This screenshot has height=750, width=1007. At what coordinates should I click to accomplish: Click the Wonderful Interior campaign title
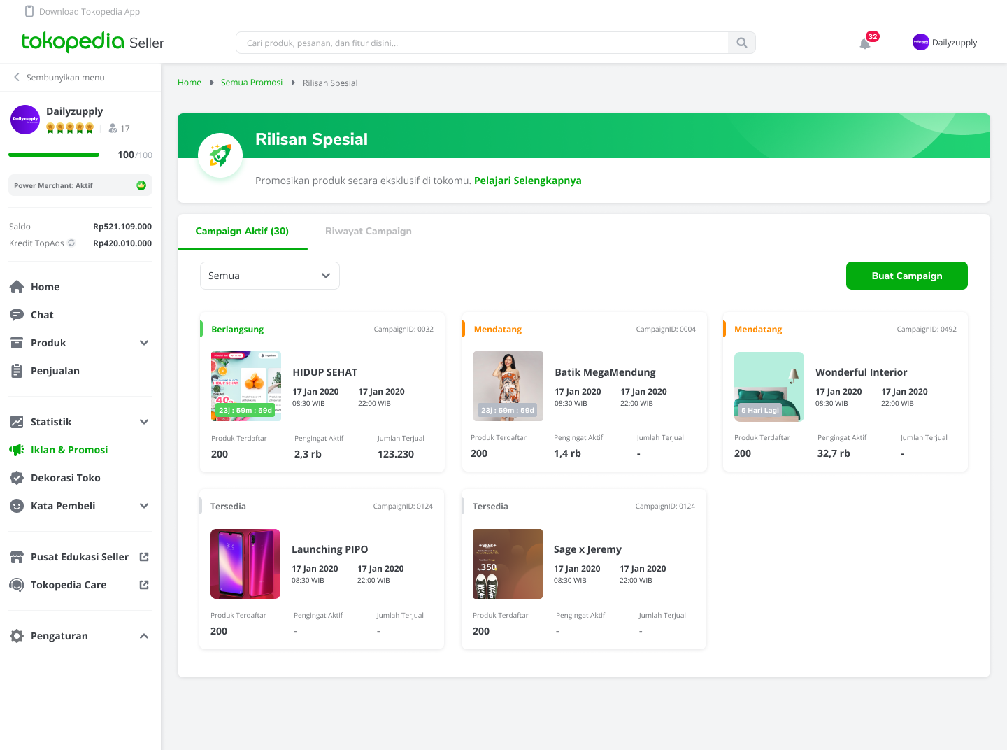click(862, 372)
